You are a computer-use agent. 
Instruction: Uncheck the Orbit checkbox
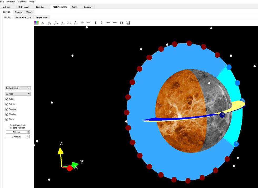(7, 99)
